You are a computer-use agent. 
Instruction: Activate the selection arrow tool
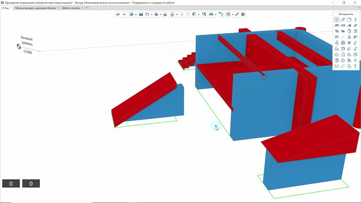tap(336, 20)
